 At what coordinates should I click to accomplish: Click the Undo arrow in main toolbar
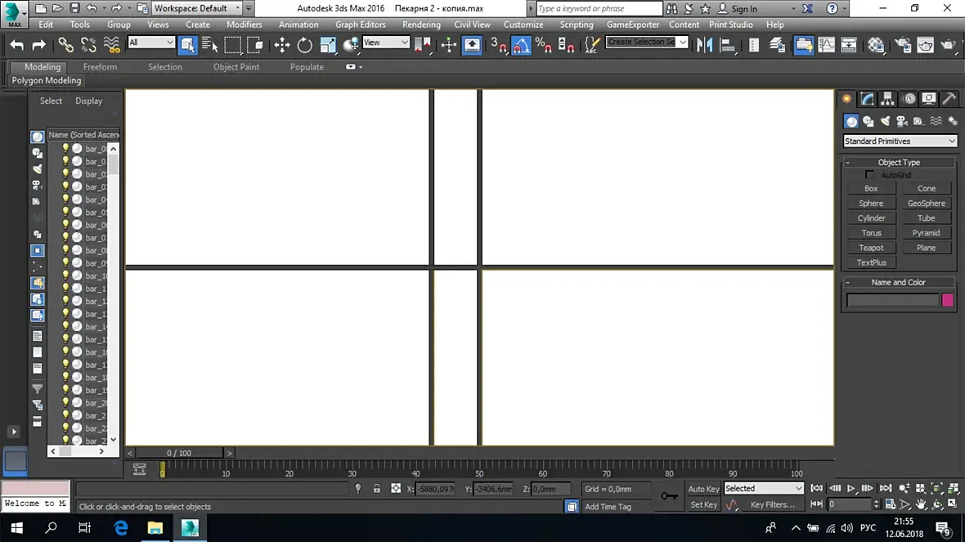pyautogui.click(x=16, y=45)
